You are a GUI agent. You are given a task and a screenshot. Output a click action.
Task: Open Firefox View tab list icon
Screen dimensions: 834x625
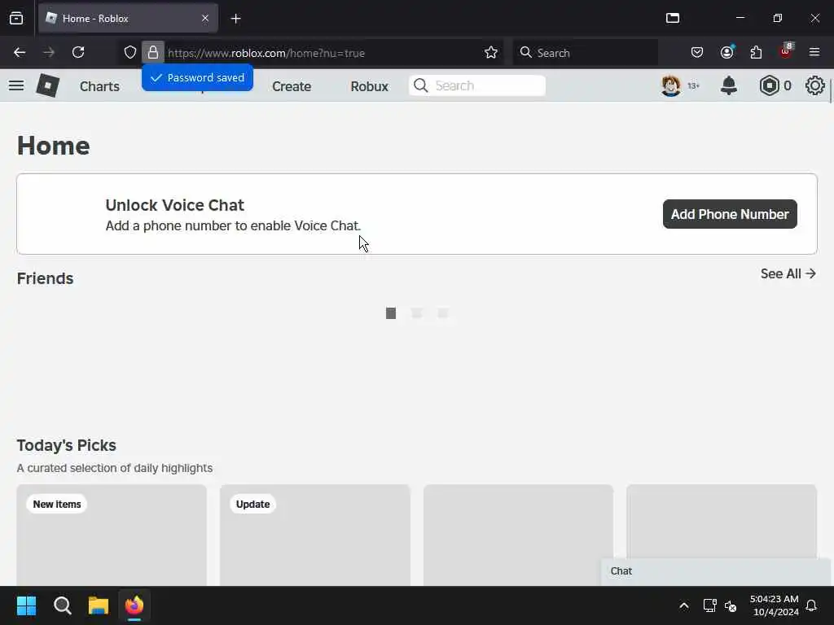coord(16,18)
